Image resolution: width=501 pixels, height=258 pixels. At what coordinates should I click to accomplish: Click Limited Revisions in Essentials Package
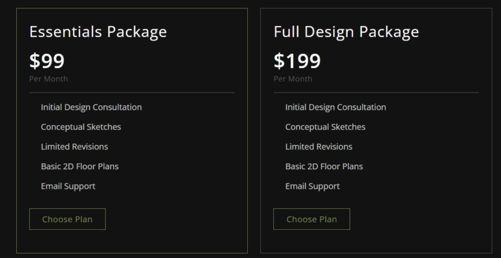click(x=74, y=146)
